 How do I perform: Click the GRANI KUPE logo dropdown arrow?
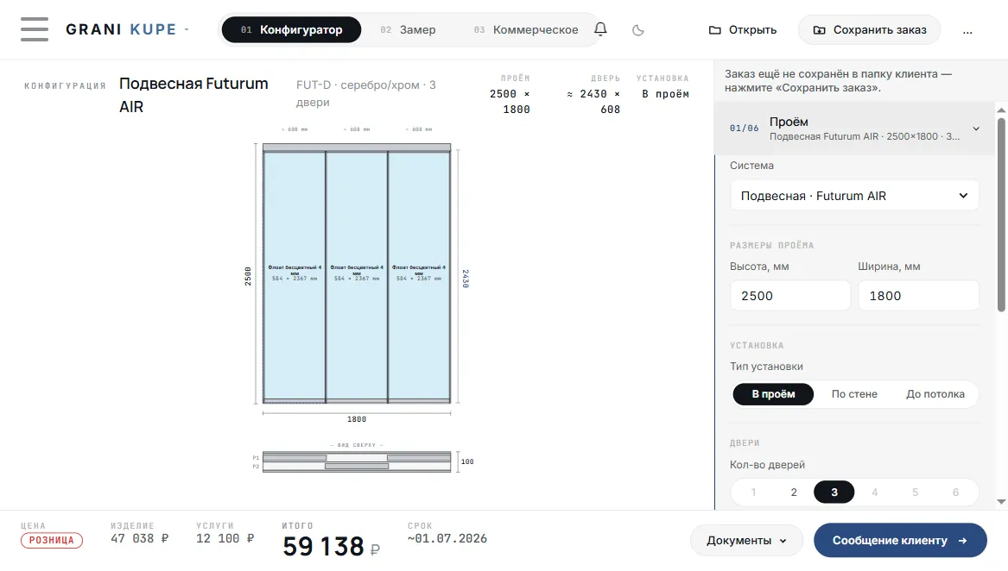(x=187, y=29)
